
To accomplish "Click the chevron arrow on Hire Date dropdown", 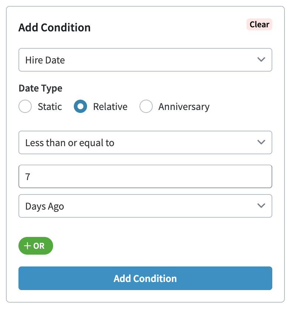I will click(x=261, y=60).
